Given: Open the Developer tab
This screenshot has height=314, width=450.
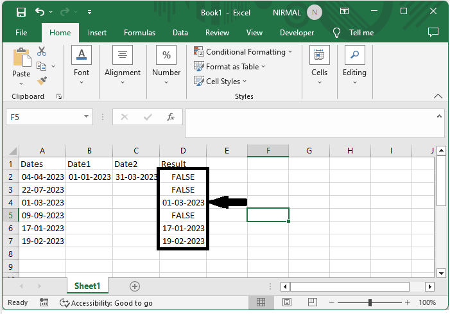Looking at the screenshot, I should 297,33.
